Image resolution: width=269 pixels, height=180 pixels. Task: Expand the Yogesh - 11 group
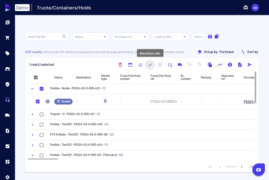pyautogui.click(x=32, y=114)
